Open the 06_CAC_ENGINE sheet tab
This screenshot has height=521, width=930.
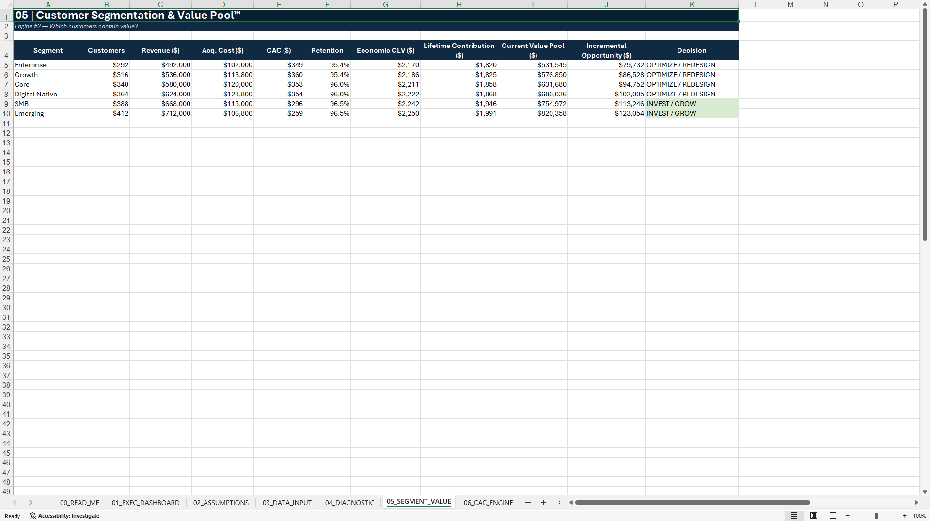tap(488, 503)
